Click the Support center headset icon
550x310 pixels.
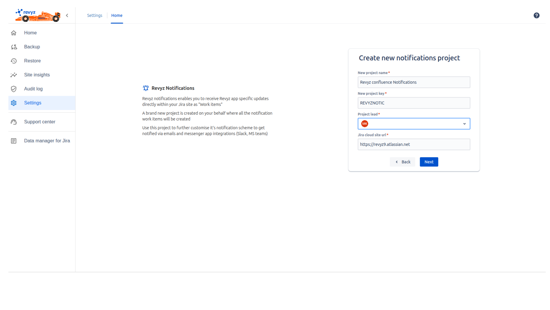tap(14, 122)
